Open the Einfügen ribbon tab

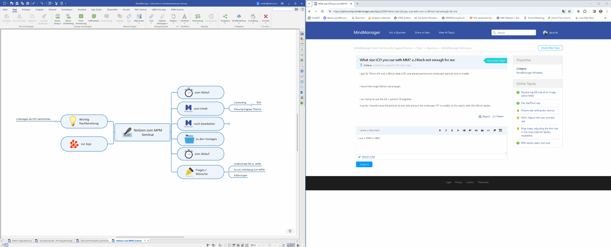[x=26, y=9]
